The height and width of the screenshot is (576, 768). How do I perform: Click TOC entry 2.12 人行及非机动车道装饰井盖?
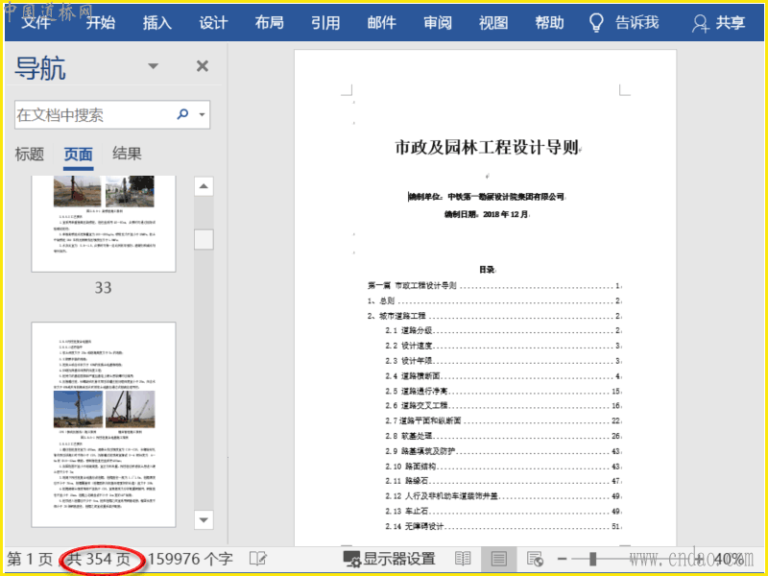point(503,496)
